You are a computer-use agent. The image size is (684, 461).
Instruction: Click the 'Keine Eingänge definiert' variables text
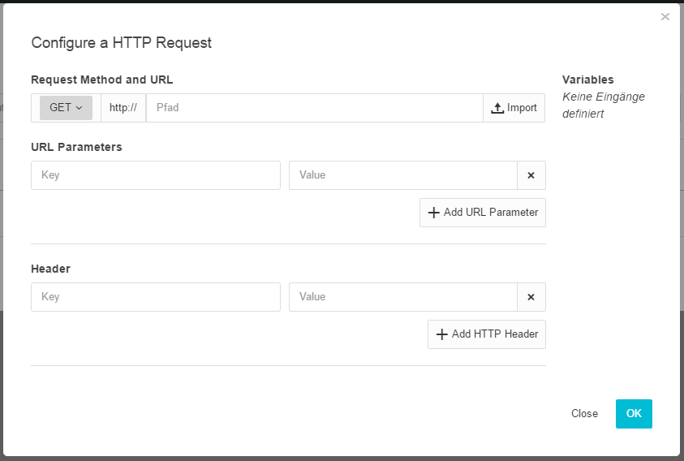click(603, 106)
